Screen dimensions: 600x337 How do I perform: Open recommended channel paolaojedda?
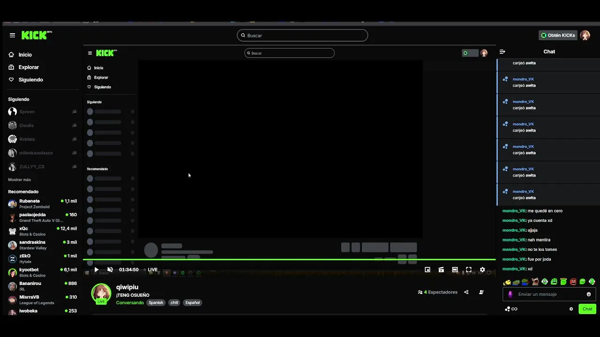tap(42, 218)
